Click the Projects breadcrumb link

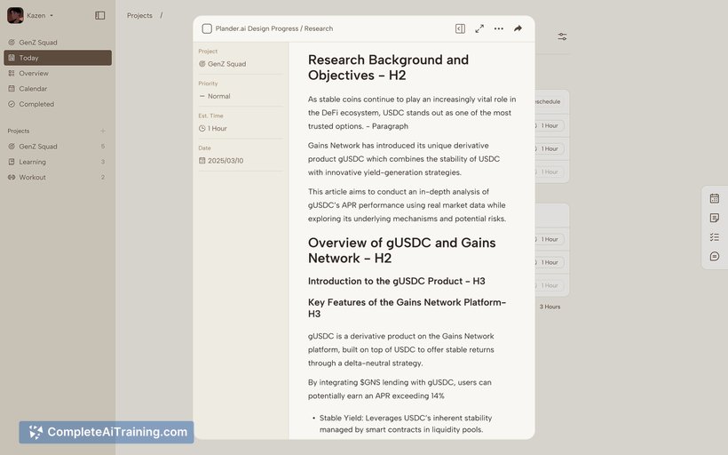pyautogui.click(x=139, y=15)
